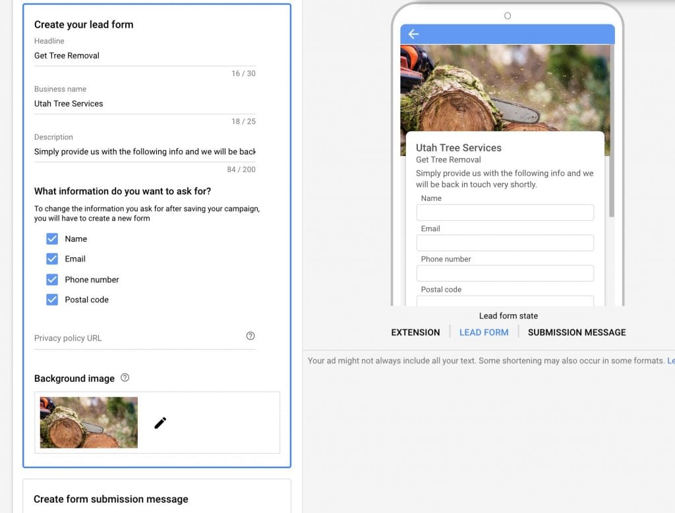
Task: Click the chainsaw header image in preview
Action: click(x=505, y=88)
